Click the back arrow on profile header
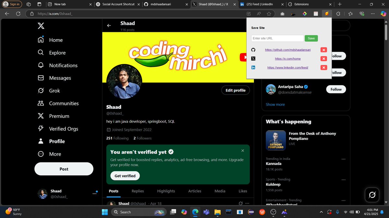 [109, 26]
